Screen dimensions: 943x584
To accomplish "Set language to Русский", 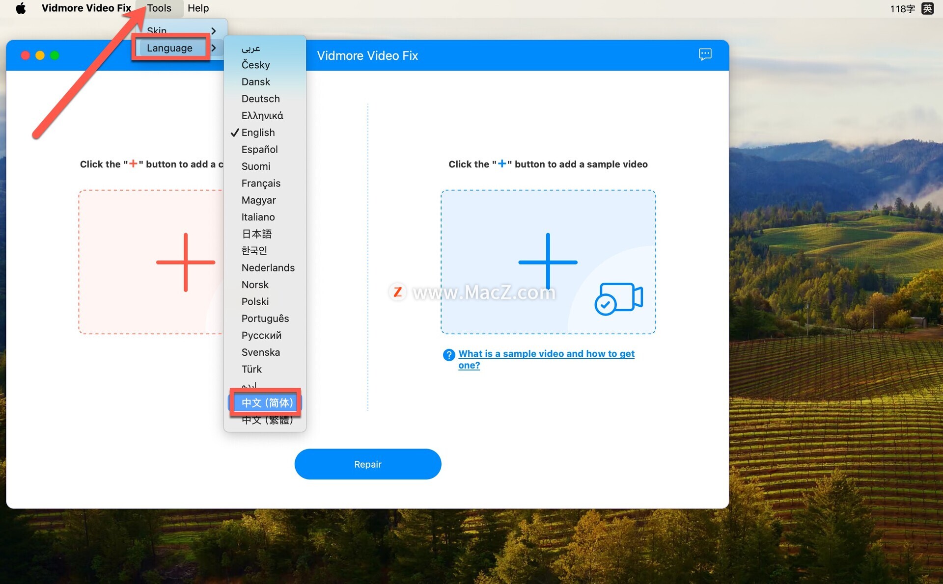I will pyautogui.click(x=265, y=335).
